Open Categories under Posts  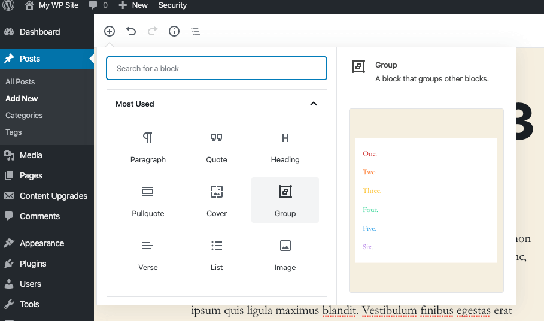point(24,115)
